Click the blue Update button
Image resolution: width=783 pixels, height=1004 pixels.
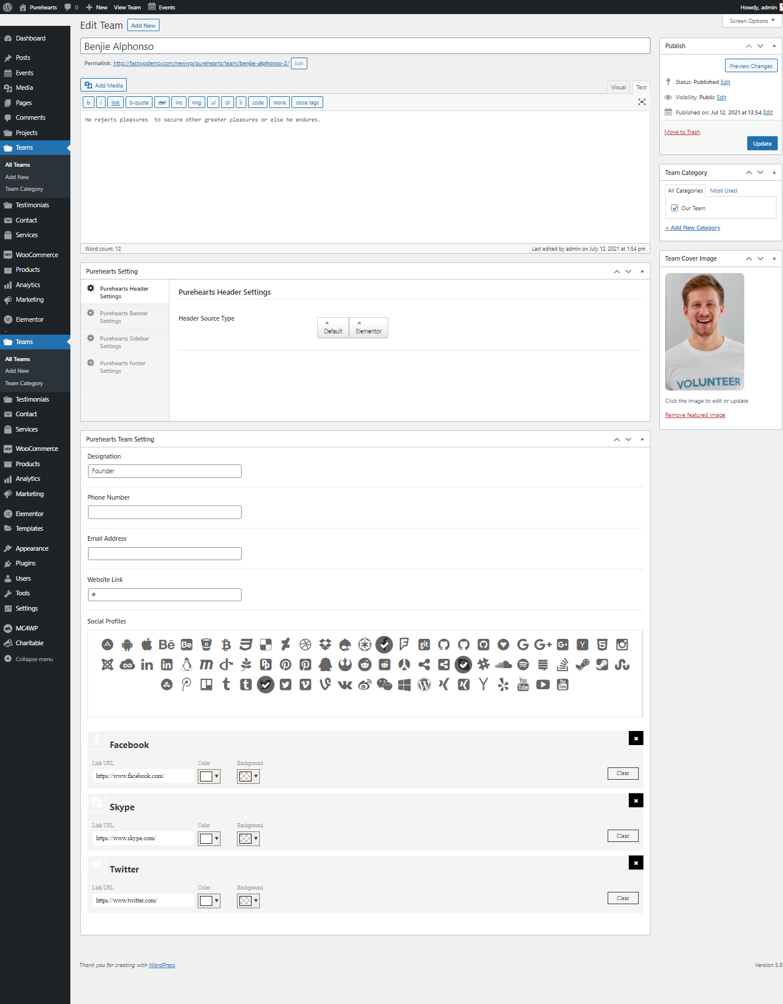[x=762, y=144]
